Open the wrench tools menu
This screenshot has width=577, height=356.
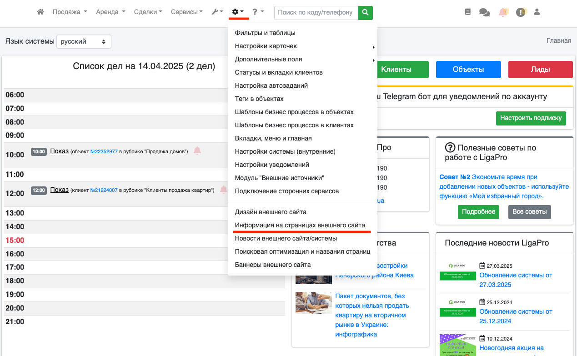[x=217, y=12]
